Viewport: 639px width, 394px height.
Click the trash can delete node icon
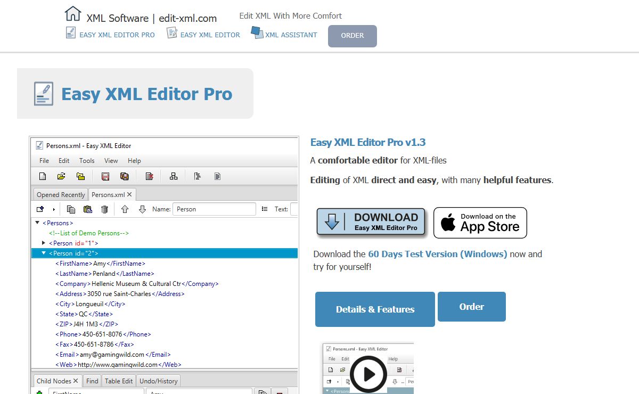click(x=104, y=209)
